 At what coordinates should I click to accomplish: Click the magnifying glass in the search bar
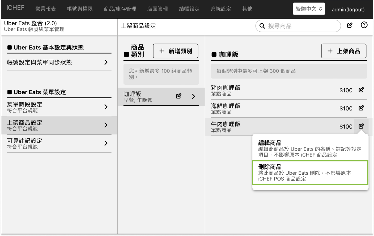click(262, 26)
